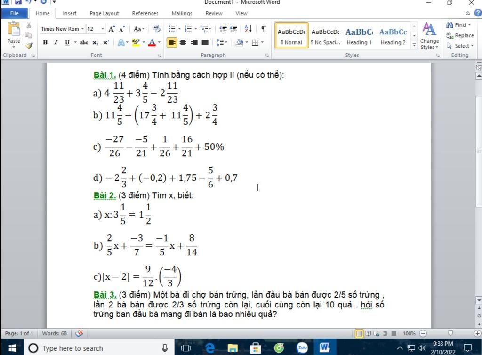Open Change Styles options
Image resolution: width=482 pixels, height=355 pixels.
click(x=429, y=36)
